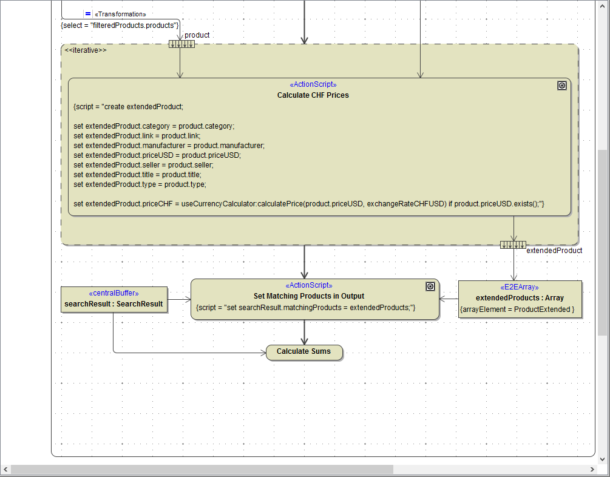Select the extendedProduct expansion node pins
The height and width of the screenshot is (477, 610).
[513, 245]
